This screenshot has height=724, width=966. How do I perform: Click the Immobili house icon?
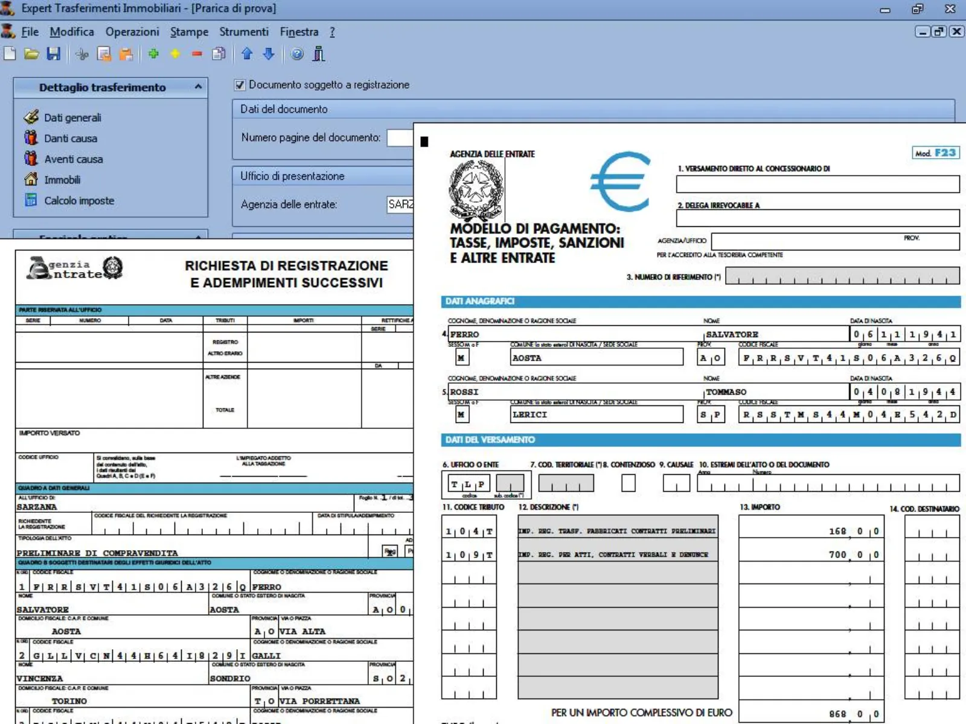point(31,179)
